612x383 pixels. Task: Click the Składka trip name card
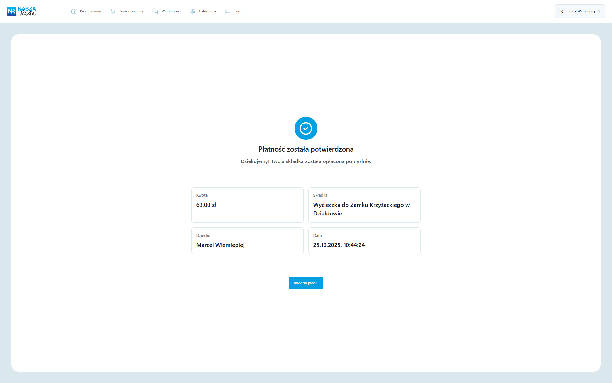(364, 205)
